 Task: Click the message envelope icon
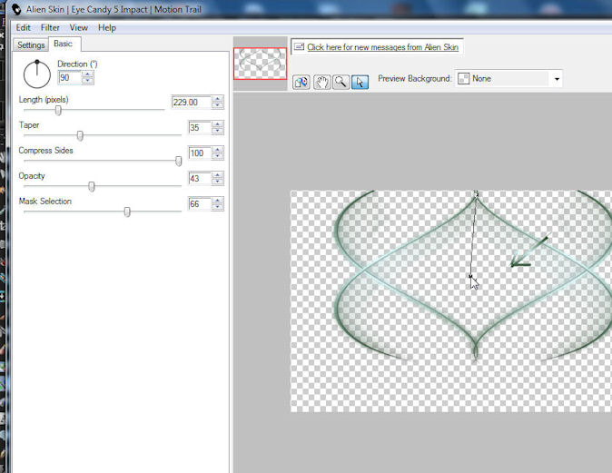pyautogui.click(x=299, y=47)
